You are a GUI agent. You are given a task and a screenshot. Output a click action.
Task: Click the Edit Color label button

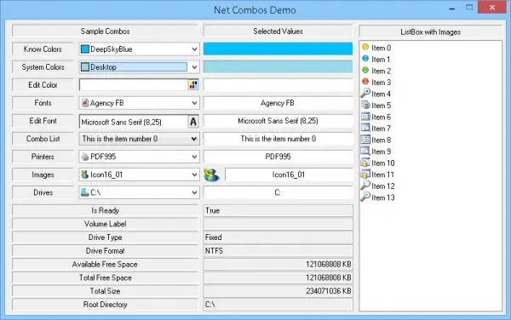(x=43, y=85)
